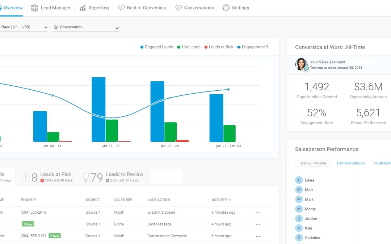Open the more options menu for System Stopped row
The image size is (391, 244).
pos(258,213)
